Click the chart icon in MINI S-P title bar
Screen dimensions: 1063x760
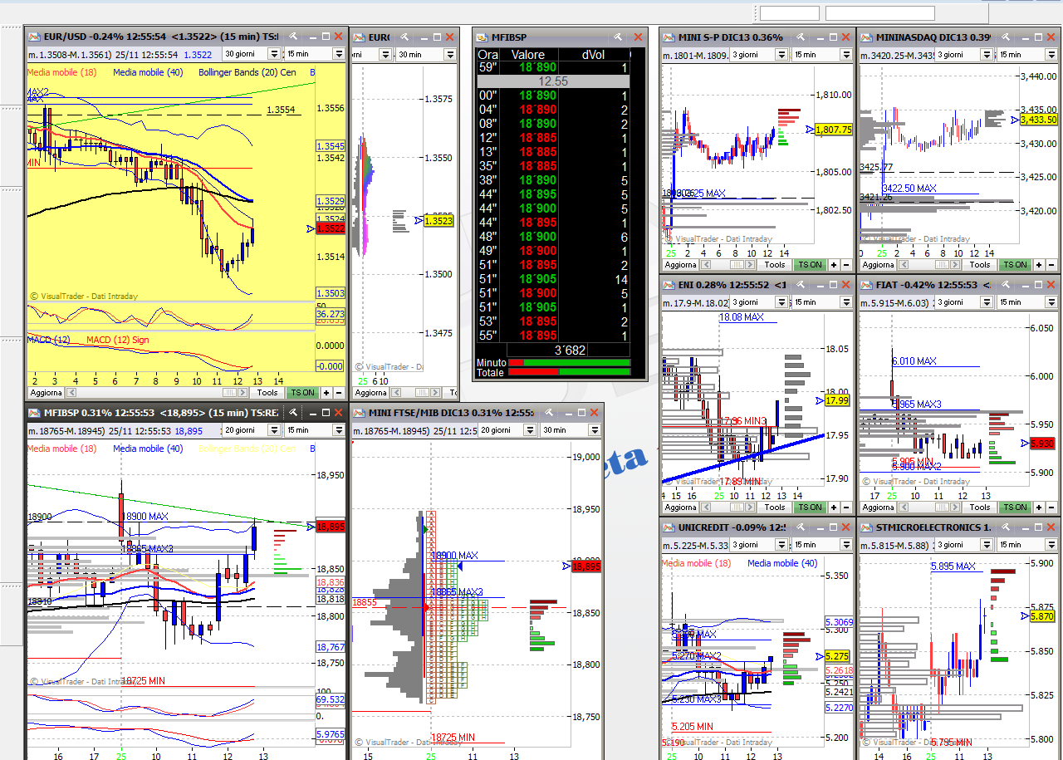pos(669,37)
